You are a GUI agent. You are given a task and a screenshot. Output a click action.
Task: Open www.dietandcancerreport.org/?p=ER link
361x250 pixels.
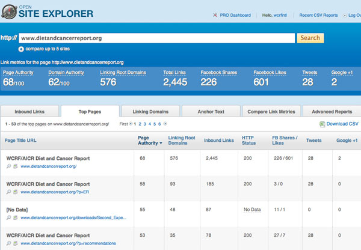[55, 192]
